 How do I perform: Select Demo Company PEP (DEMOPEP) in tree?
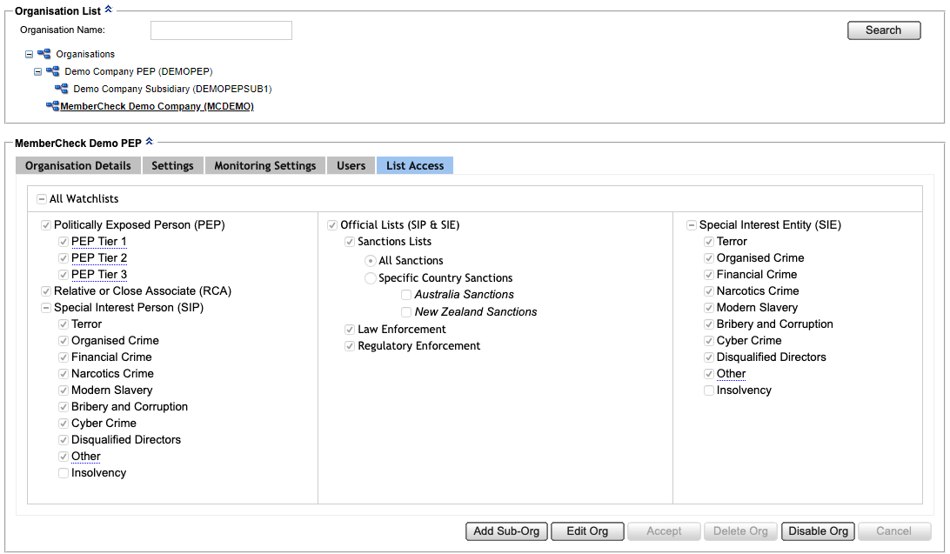(x=138, y=71)
